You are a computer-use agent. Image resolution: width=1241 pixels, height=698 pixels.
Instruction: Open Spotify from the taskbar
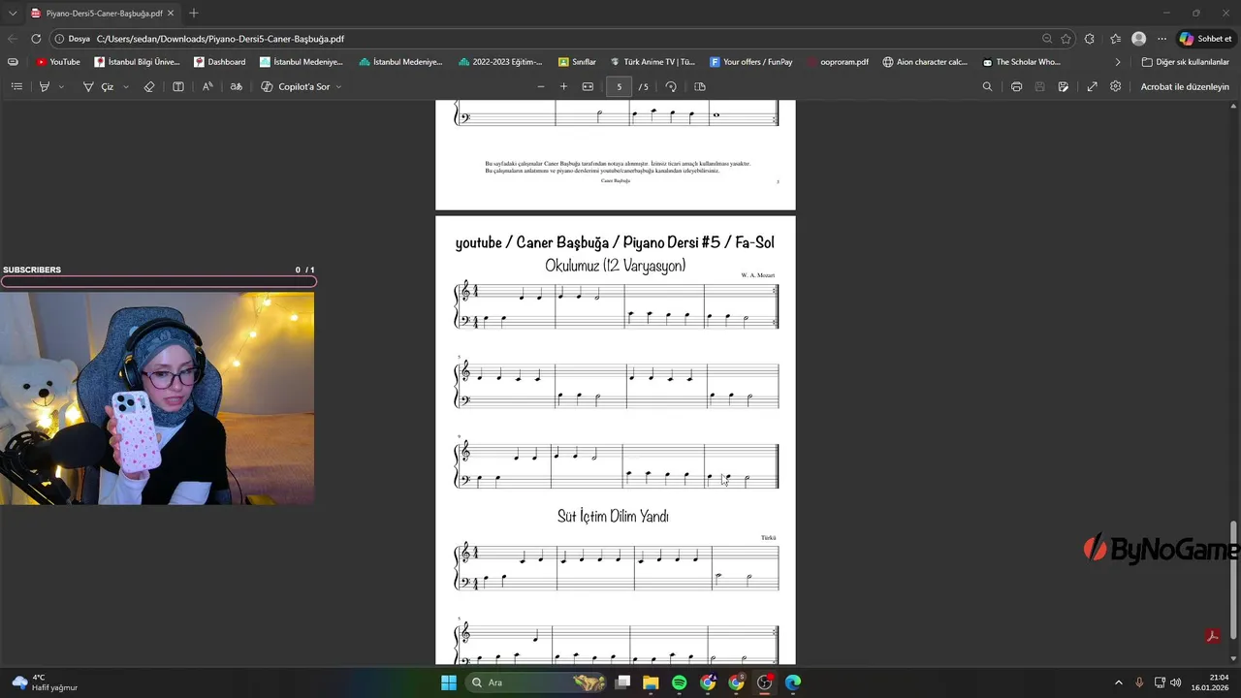[x=679, y=682]
